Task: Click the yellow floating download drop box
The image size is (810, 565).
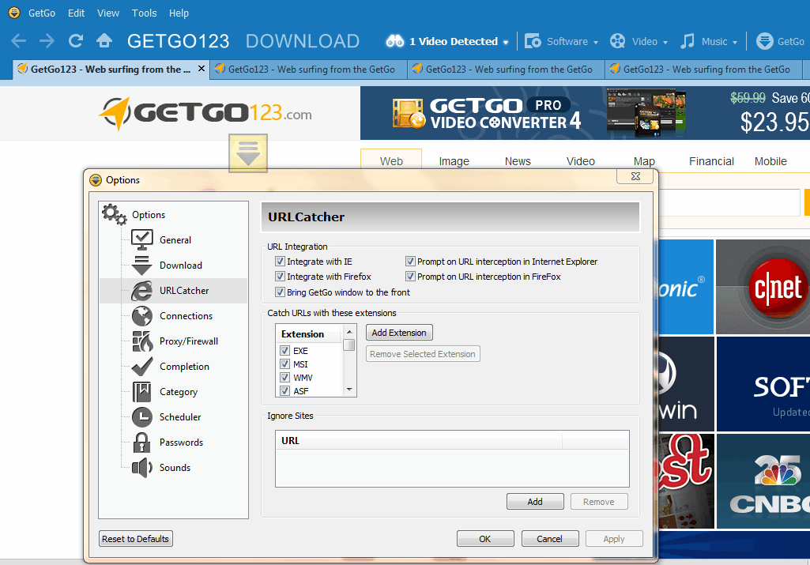Action: tap(248, 153)
